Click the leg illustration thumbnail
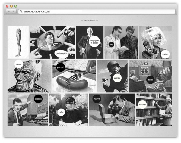The image size is (181, 143). pos(18,42)
